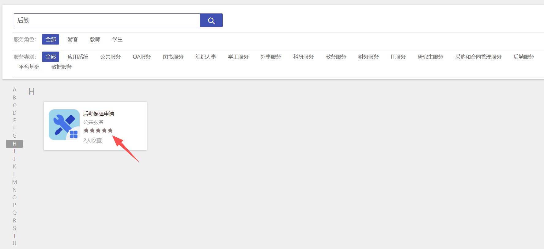
Task: Select the 全部 service role filter
Action: 51,39
